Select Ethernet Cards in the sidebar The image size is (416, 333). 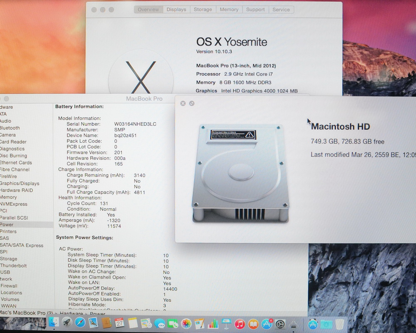pos(16,162)
